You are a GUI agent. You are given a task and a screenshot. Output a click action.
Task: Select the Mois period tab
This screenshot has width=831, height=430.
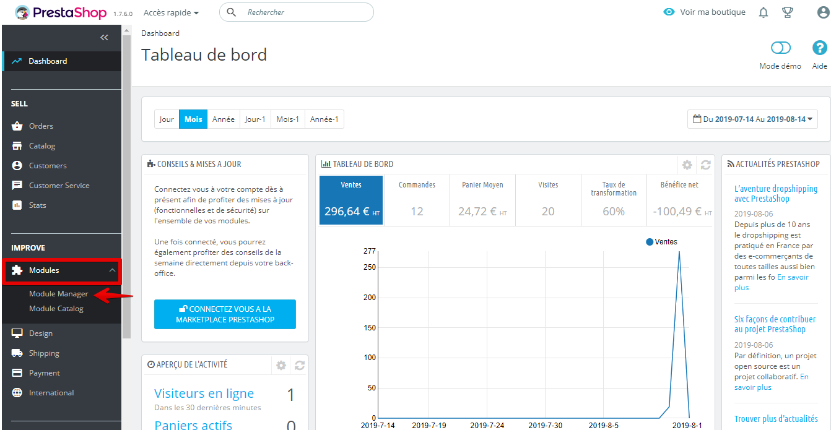click(x=193, y=119)
